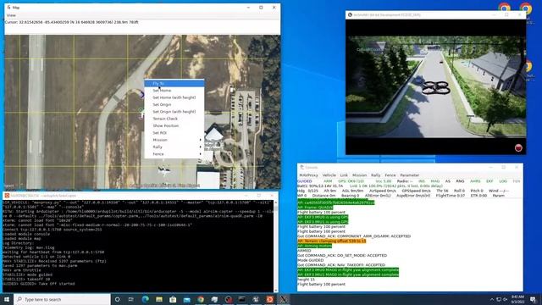Click Terrain Check in the context menu
This screenshot has width=542, height=305.
[174, 119]
